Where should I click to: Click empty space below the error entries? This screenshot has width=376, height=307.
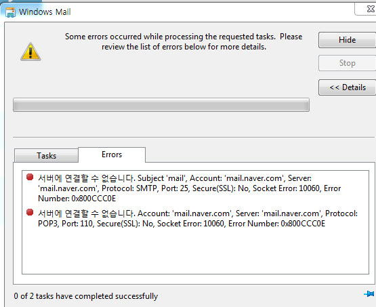coord(195,252)
